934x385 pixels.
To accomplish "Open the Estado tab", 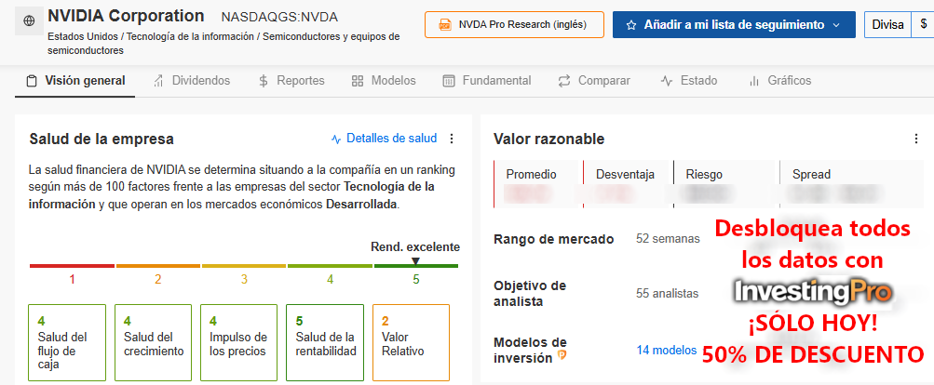I will 688,80.
